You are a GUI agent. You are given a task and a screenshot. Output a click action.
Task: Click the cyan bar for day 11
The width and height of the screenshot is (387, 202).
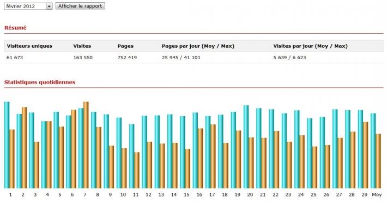pyautogui.click(x=132, y=156)
